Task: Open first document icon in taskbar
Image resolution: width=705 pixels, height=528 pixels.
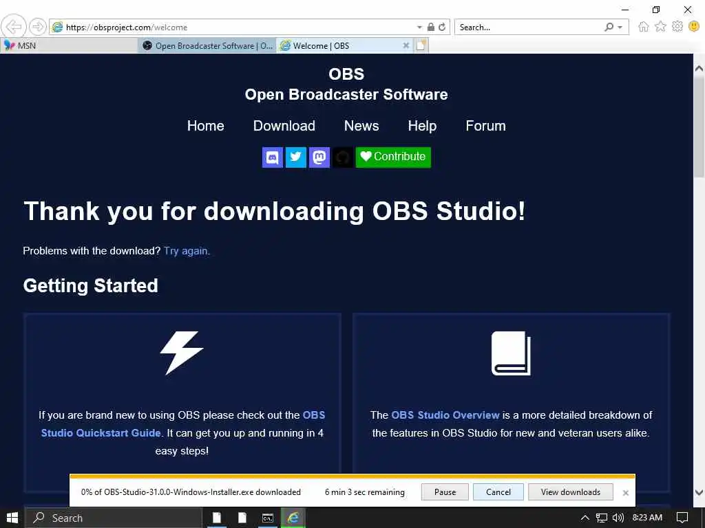Action: 217,518
